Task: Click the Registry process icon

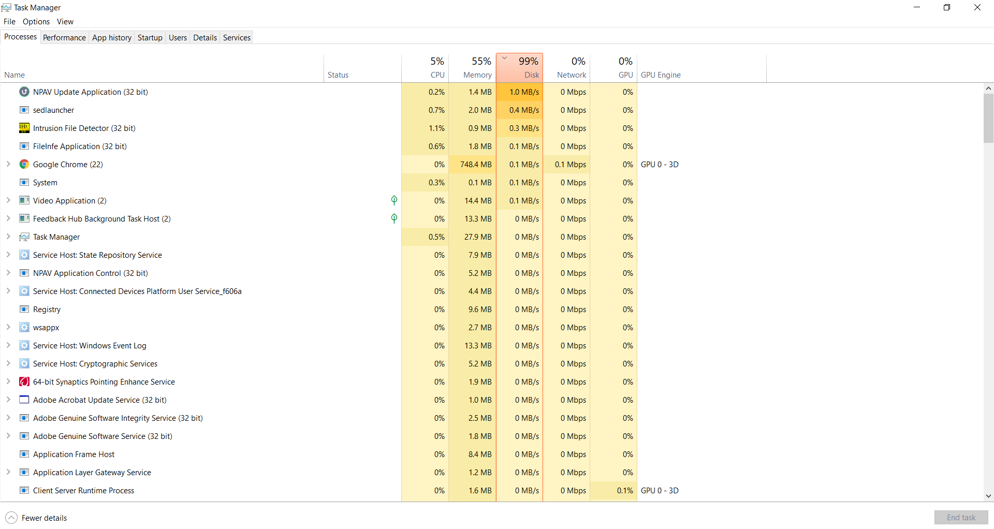Action: pyautogui.click(x=24, y=309)
